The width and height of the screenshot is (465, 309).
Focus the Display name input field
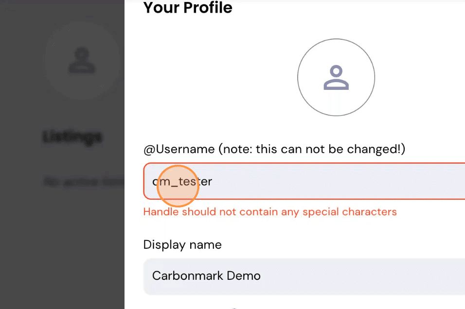point(304,276)
